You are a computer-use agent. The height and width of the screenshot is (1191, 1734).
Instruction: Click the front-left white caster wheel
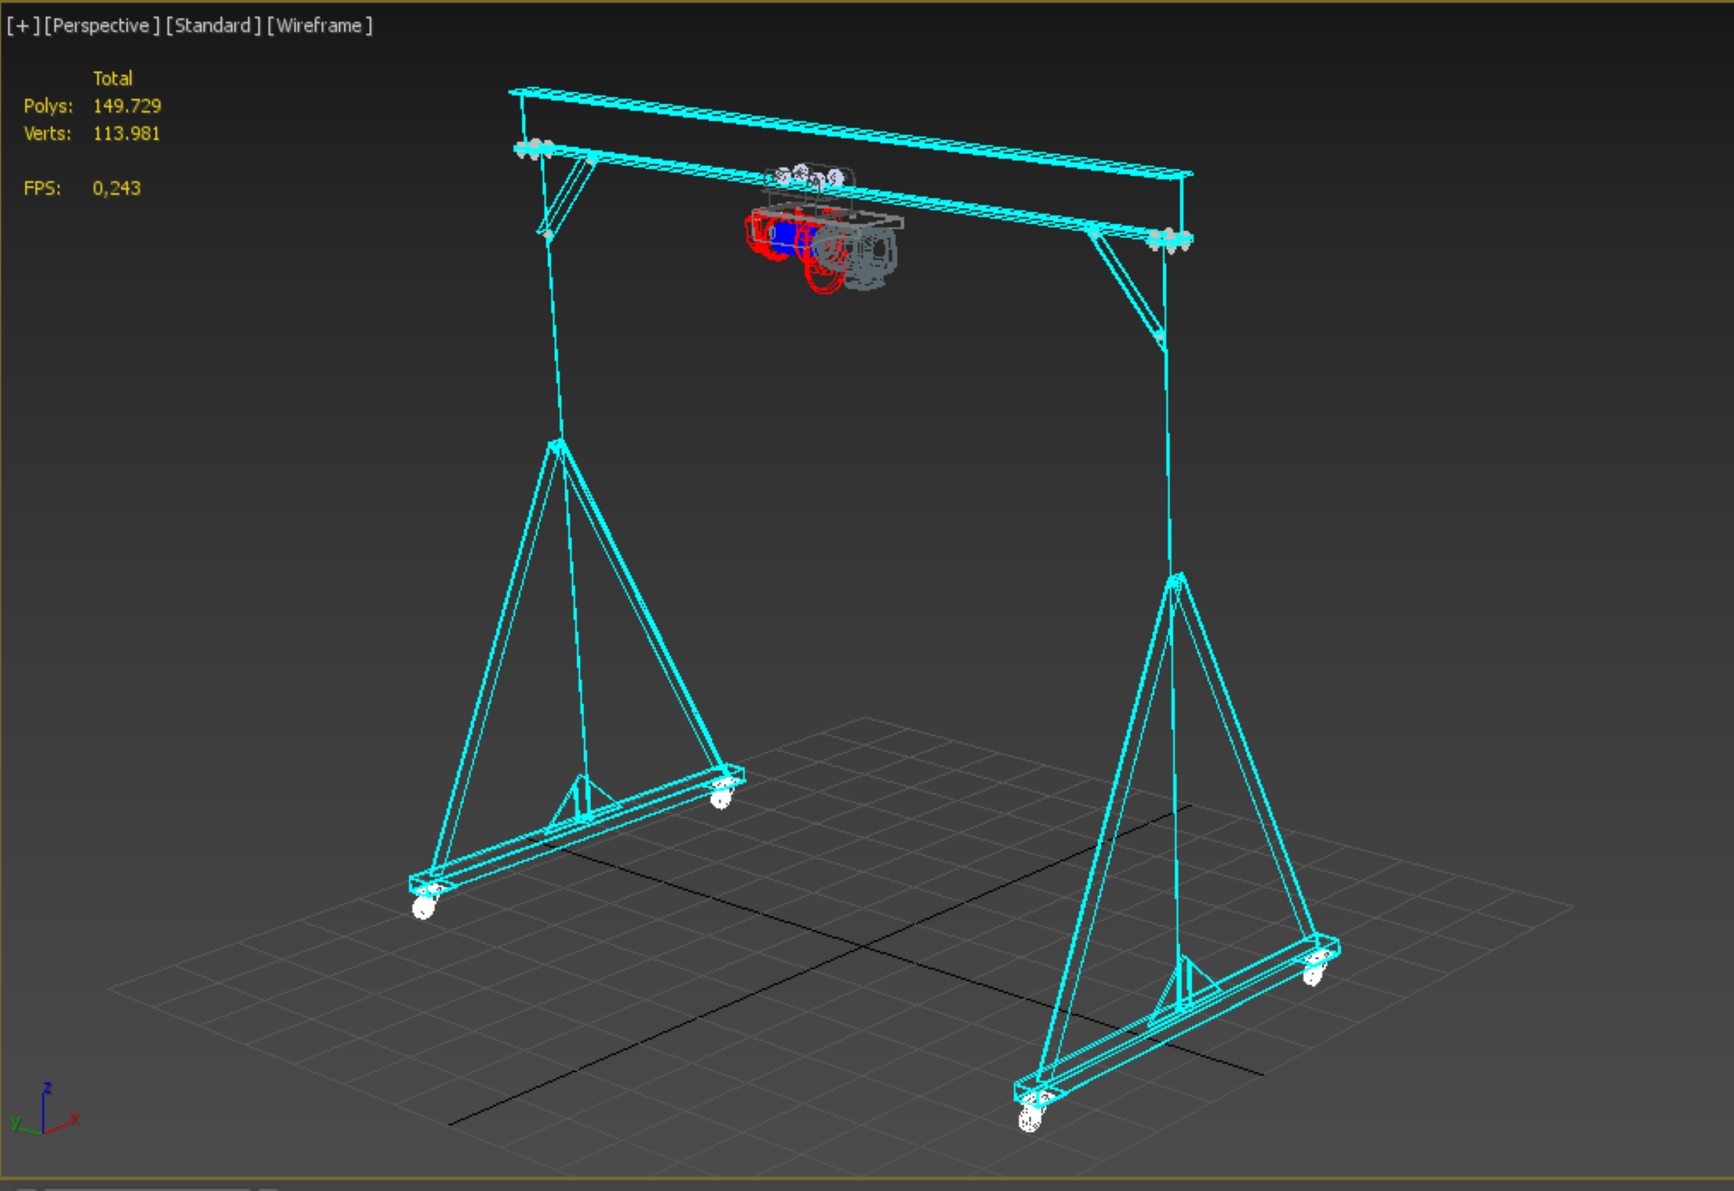click(x=423, y=907)
